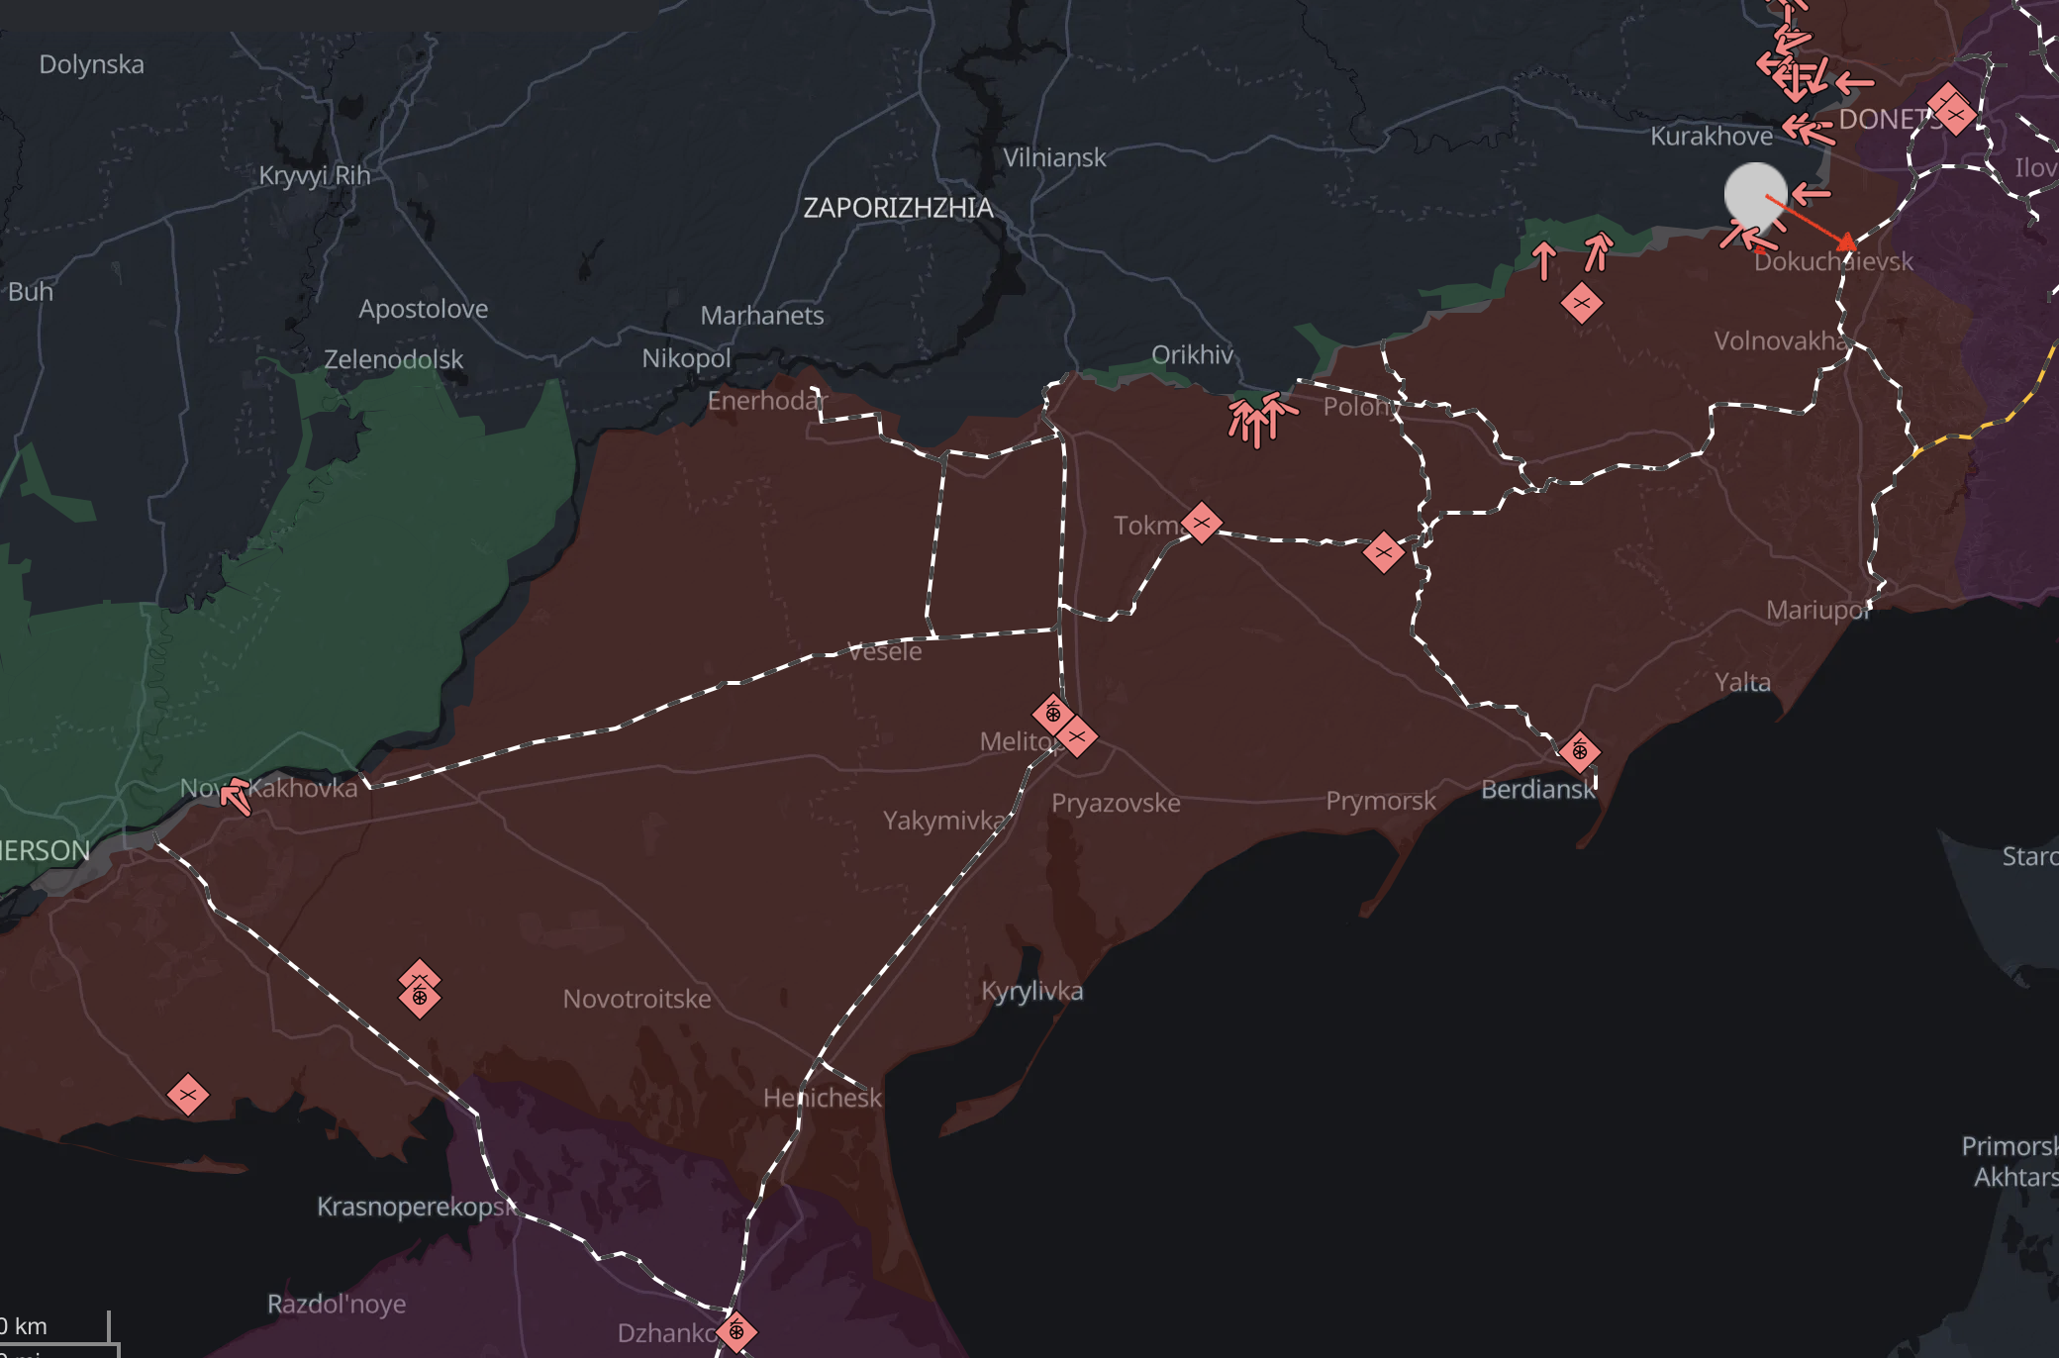Click the diamond unit marker at Tokmak

[1201, 523]
